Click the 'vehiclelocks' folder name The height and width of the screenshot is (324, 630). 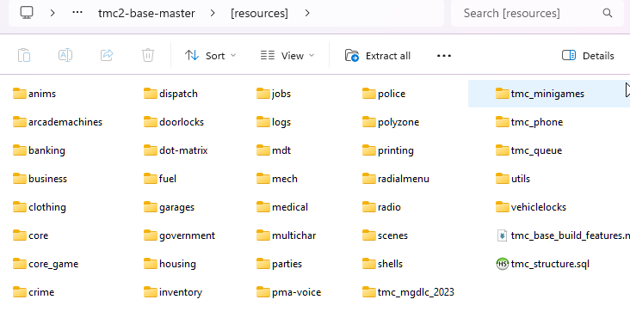539,207
